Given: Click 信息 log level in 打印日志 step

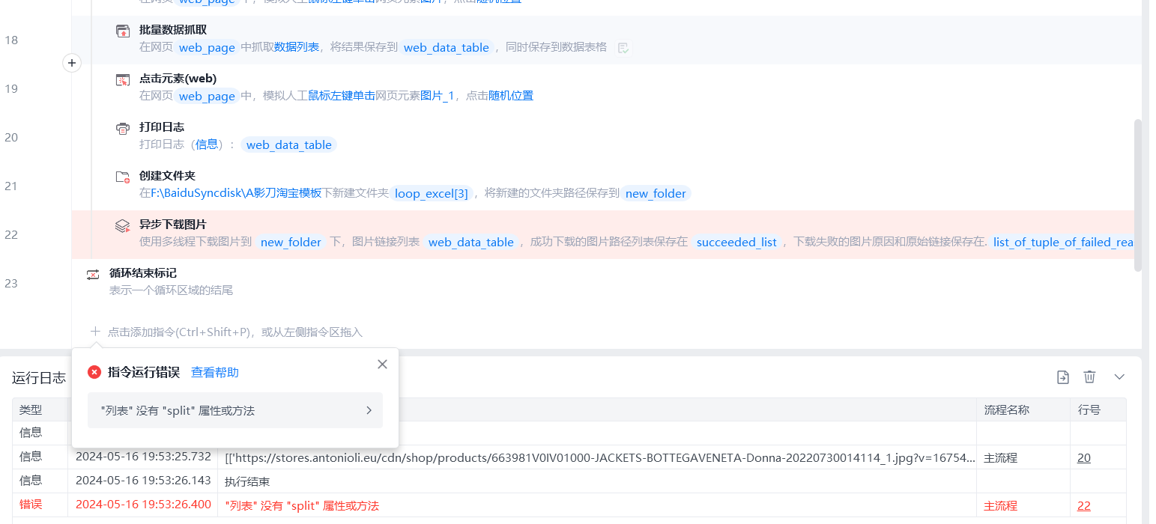Looking at the screenshot, I should 207,144.
